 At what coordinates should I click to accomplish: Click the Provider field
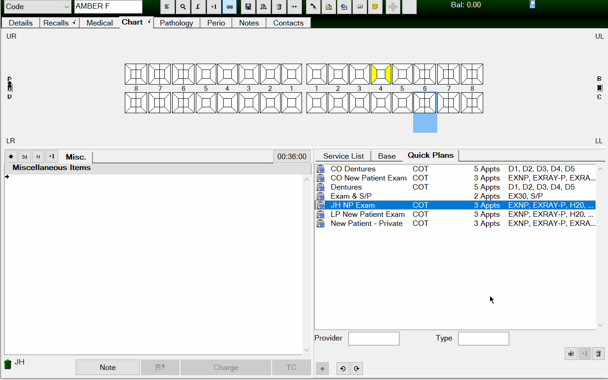(373, 339)
